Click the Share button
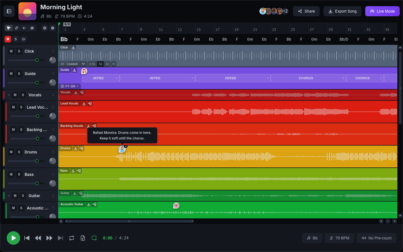This screenshot has width=403, height=252. [306, 11]
